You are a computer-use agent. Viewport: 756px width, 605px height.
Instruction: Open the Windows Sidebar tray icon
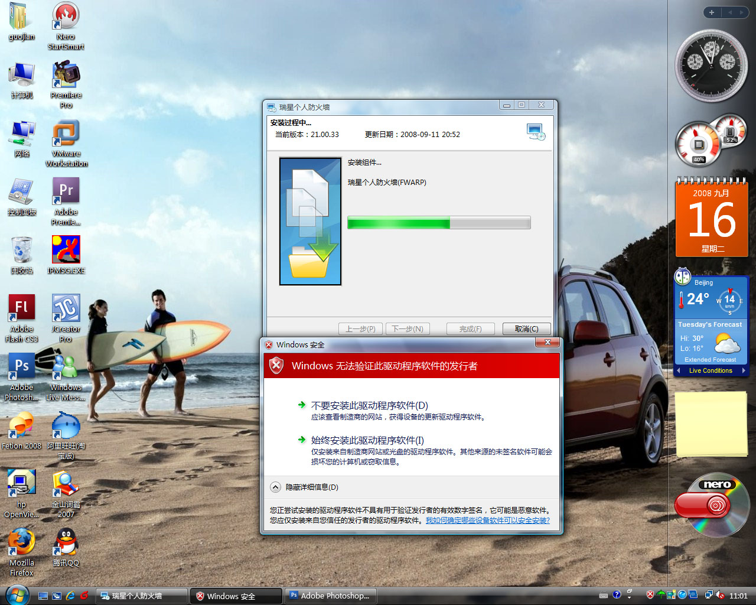tap(672, 595)
